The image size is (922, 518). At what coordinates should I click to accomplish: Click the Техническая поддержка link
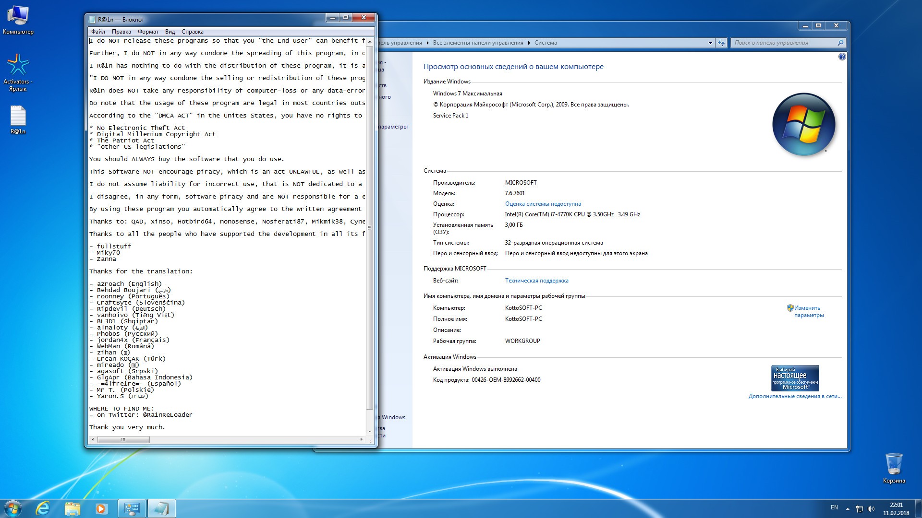[536, 281]
